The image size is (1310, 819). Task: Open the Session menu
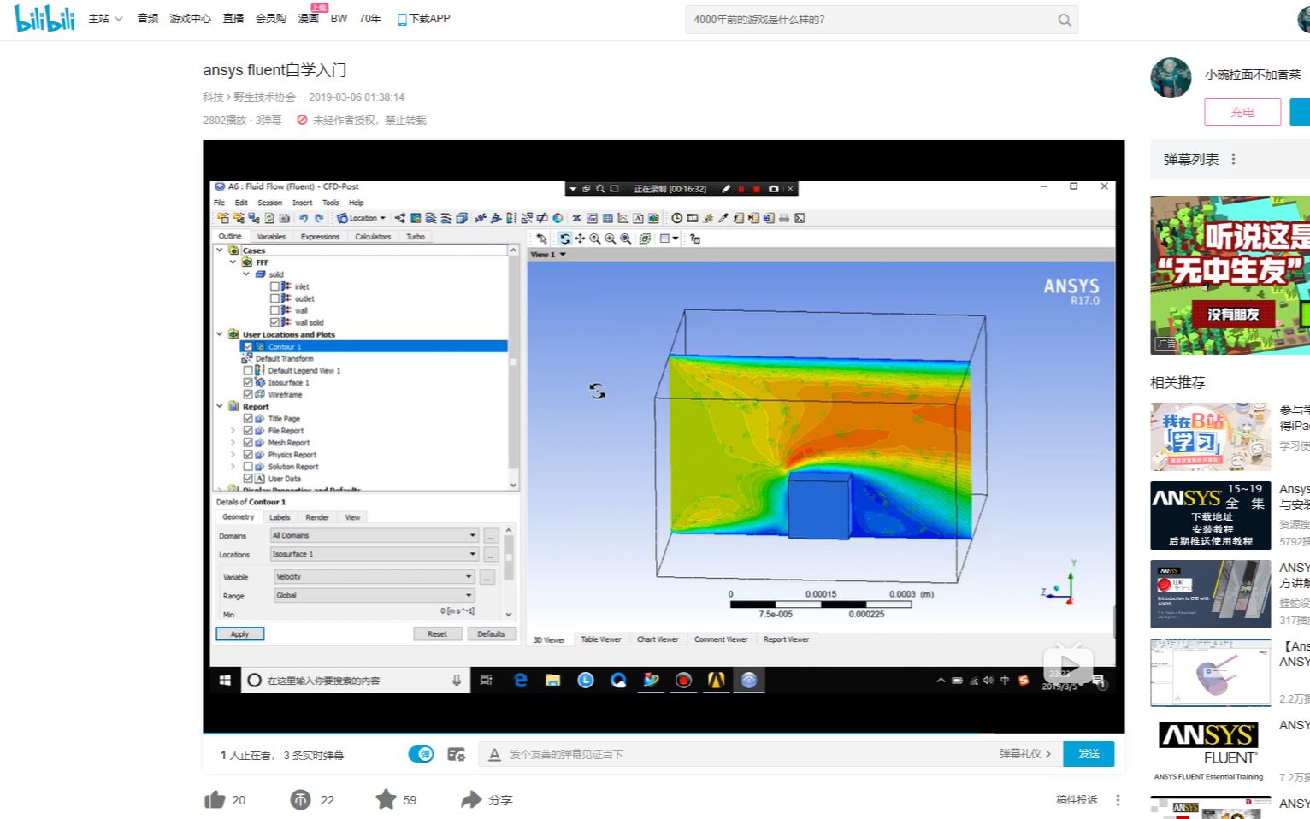[x=269, y=203]
